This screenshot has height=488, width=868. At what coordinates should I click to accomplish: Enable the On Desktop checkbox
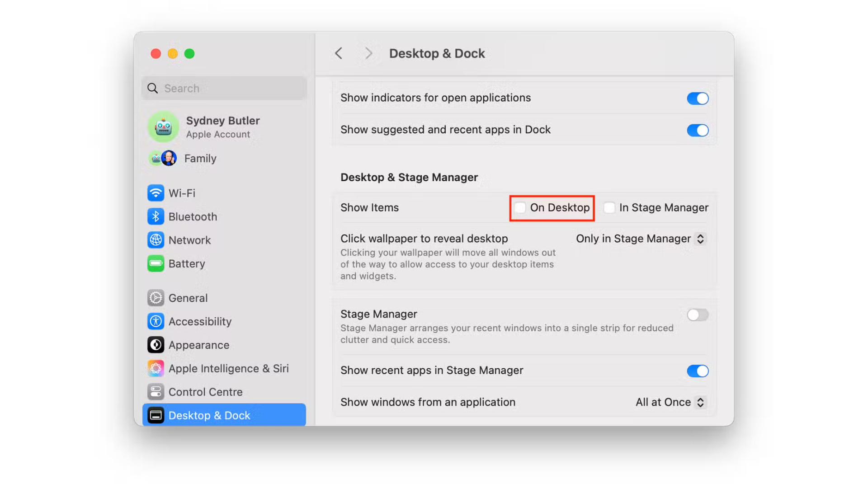[x=520, y=207]
